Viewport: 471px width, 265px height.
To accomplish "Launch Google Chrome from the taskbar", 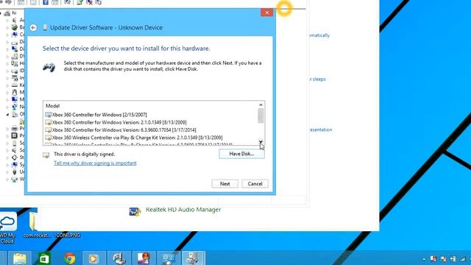I will point(70,258).
